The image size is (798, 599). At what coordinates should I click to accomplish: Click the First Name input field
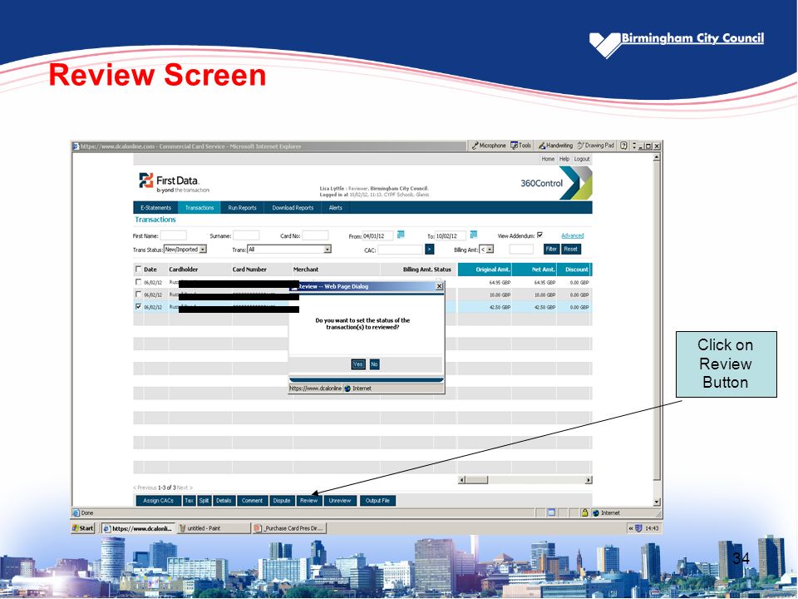pyautogui.click(x=174, y=235)
